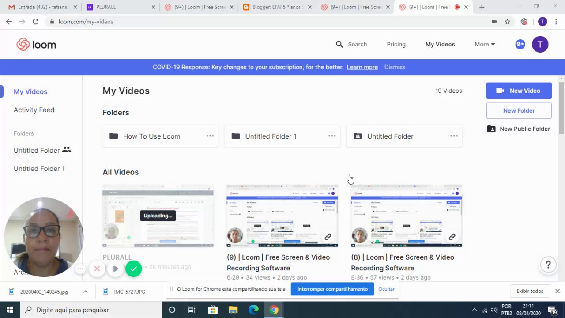Open the Search magnifier in Loom header
565x318 pixels.
339,44
